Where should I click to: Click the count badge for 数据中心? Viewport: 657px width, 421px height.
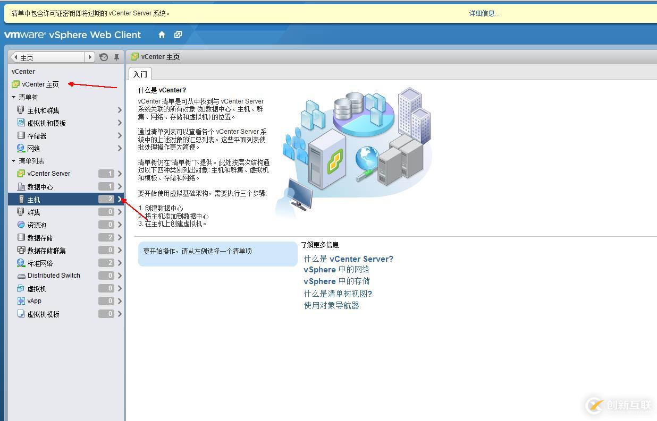[x=106, y=186]
